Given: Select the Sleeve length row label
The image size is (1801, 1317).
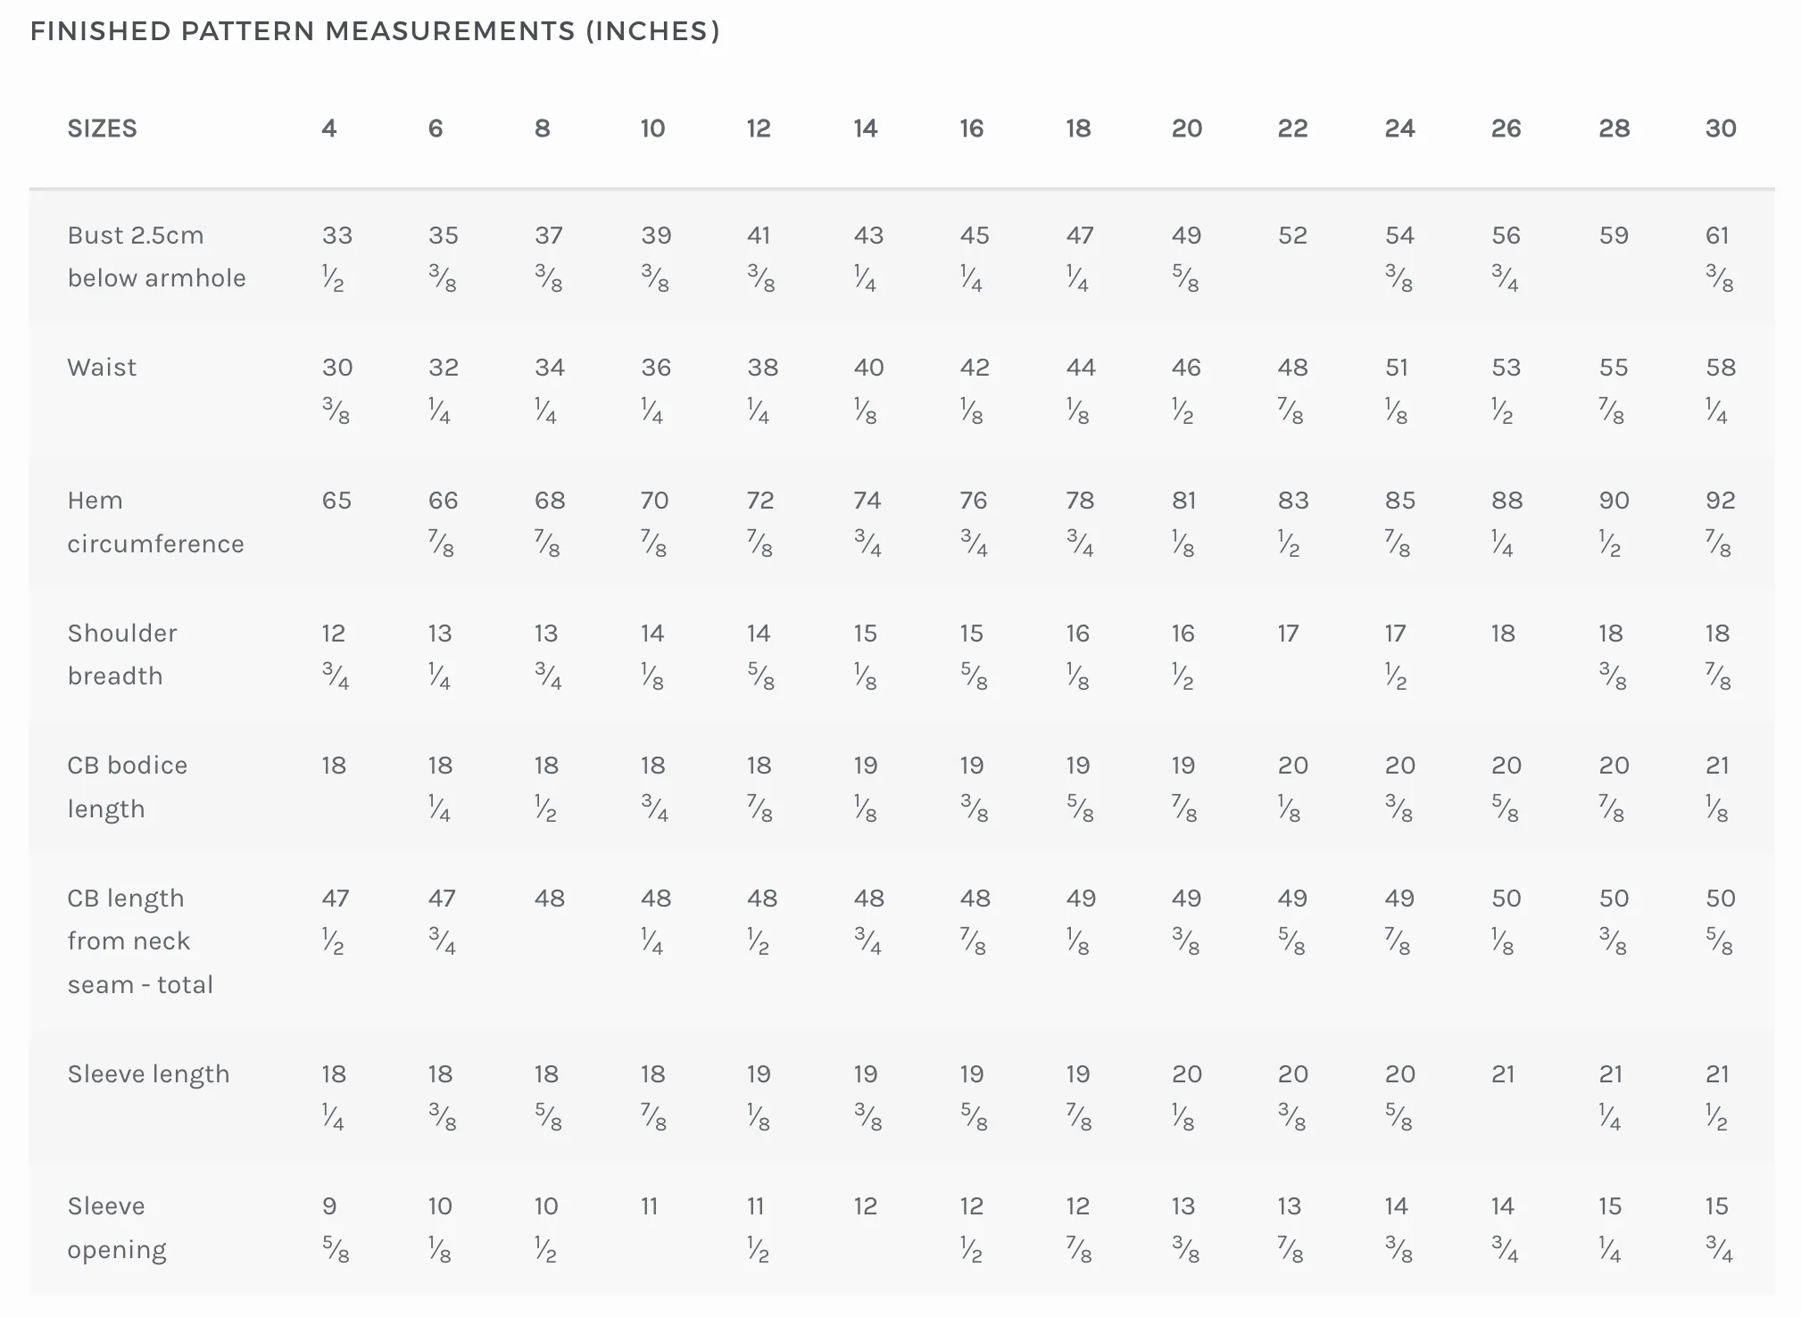Looking at the screenshot, I should click(148, 1074).
